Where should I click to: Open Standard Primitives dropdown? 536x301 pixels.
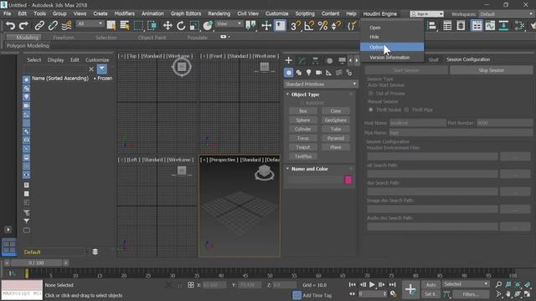pyautogui.click(x=321, y=84)
